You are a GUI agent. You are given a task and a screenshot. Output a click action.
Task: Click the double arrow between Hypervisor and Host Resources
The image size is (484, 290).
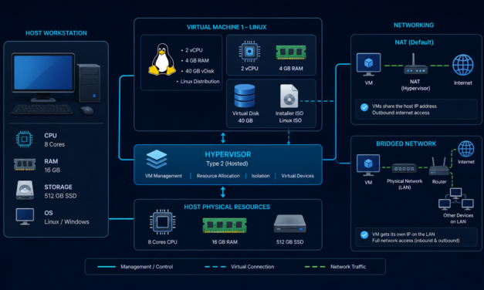point(223,192)
